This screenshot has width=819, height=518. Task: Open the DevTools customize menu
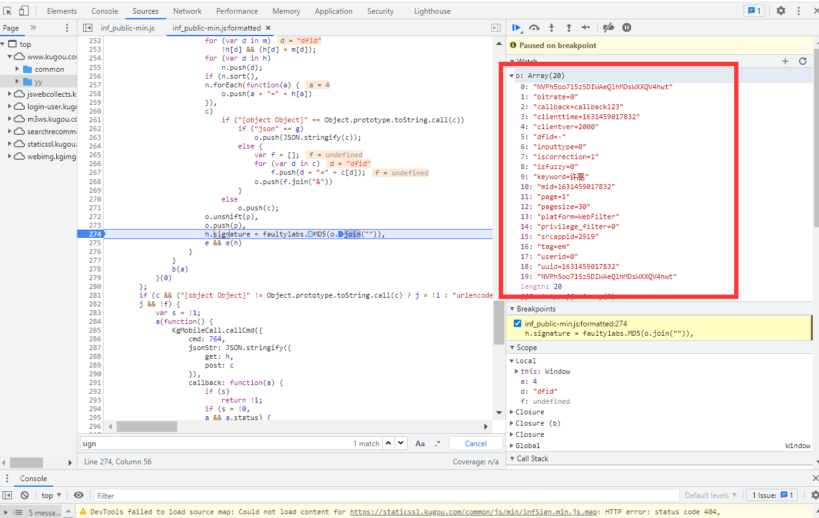[x=798, y=11]
